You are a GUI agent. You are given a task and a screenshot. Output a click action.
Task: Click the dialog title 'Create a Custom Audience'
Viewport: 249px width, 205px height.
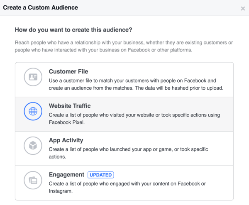(x=41, y=7)
